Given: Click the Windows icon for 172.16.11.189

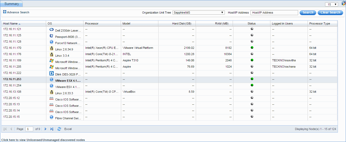Looking at the screenshot, I should pyautogui.click(x=52, y=61).
